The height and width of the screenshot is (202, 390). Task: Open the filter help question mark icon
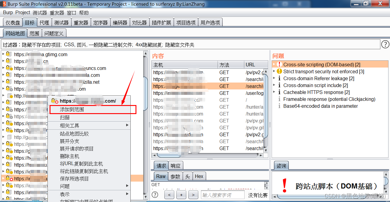pyautogui.click(x=385, y=45)
